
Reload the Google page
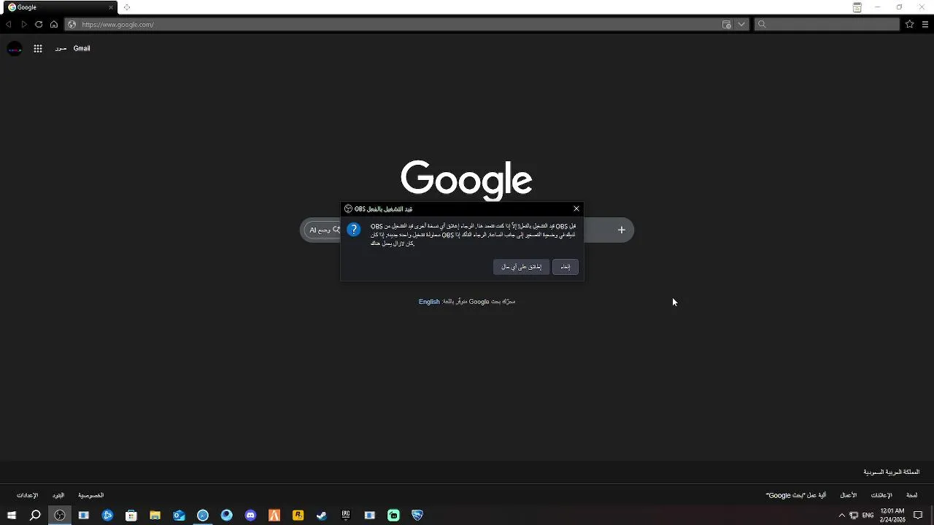(x=39, y=24)
